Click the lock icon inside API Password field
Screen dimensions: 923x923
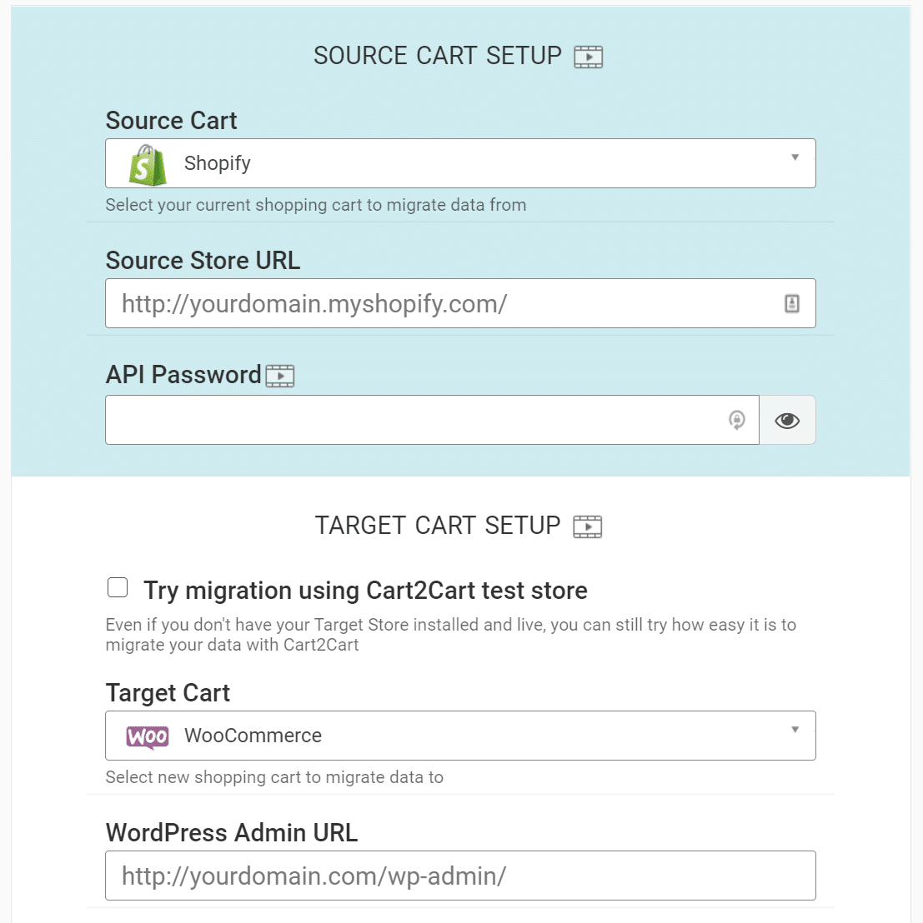(x=736, y=420)
